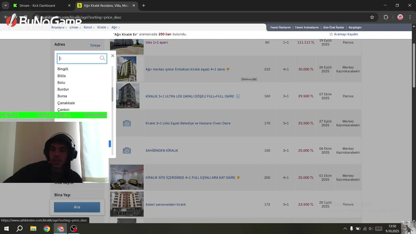Click the blue Ara search button
This screenshot has height=234, width=416.
click(77, 207)
